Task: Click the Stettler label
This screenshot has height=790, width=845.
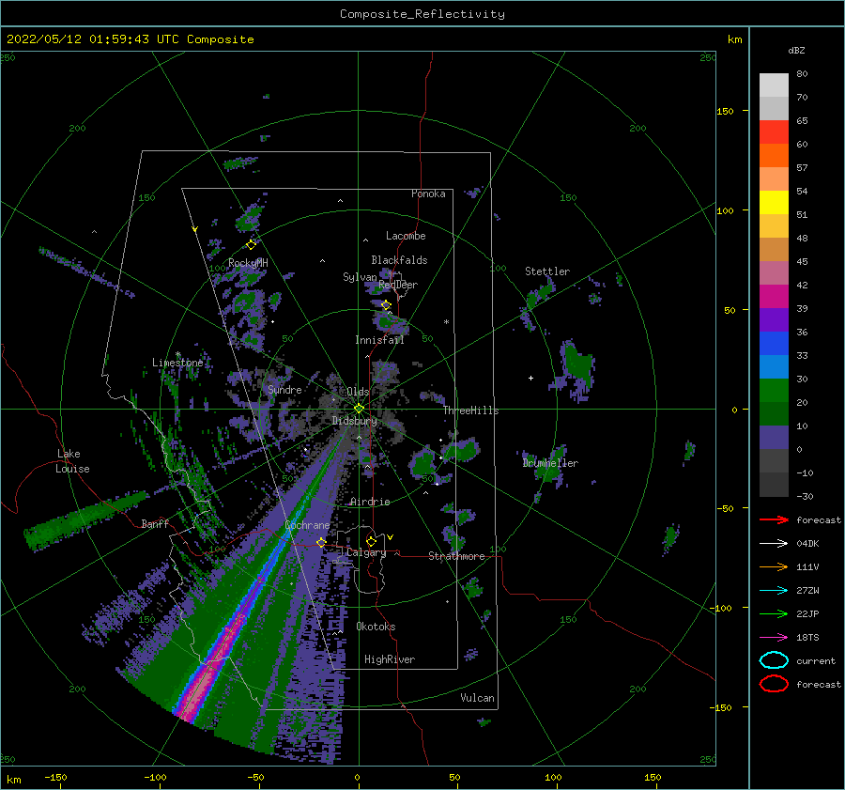Action: 547,271
